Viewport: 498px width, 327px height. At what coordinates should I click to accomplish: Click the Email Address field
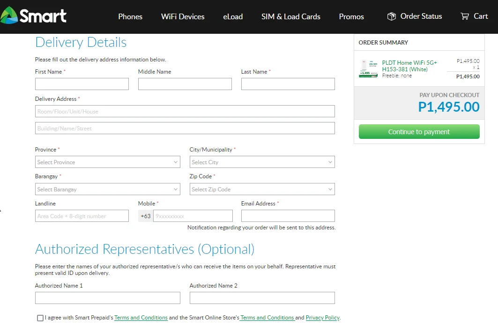tap(288, 216)
